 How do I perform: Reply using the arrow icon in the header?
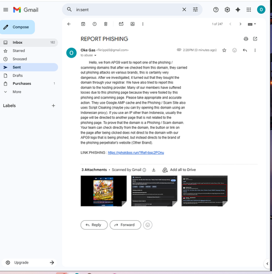245,50
